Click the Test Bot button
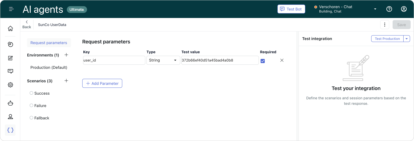 291,9
